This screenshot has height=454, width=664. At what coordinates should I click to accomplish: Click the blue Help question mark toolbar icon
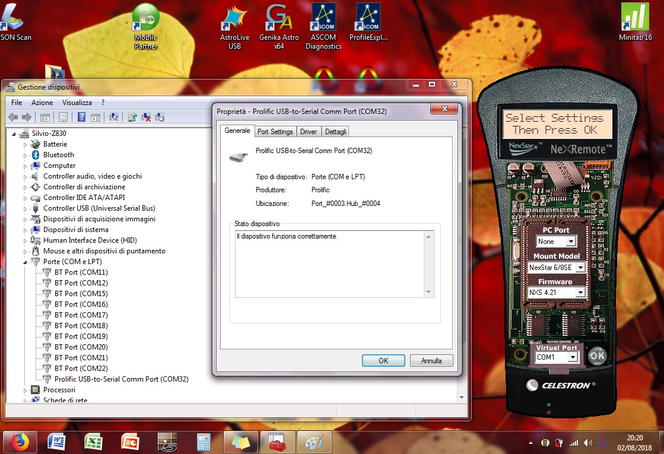[82, 118]
